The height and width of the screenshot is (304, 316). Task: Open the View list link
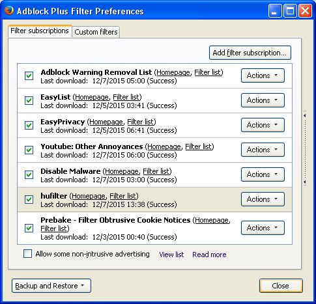[x=171, y=255]
